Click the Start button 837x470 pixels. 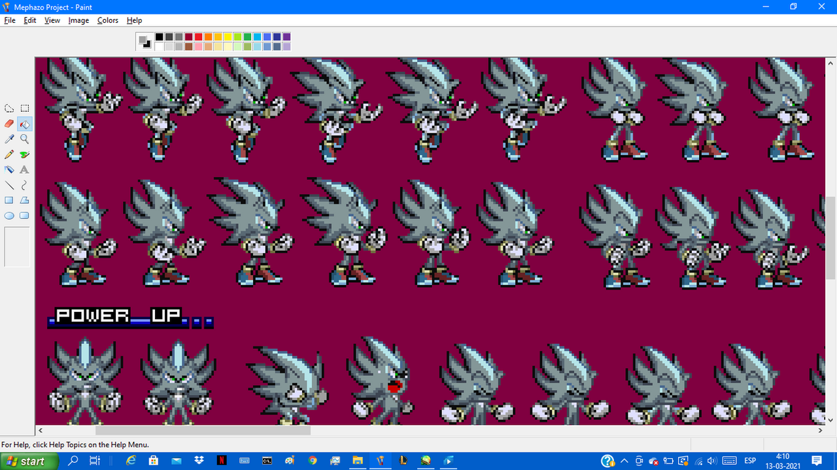[29, 461]
